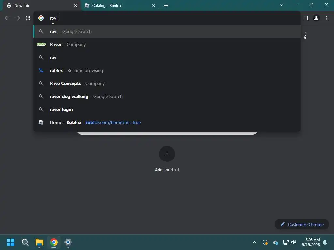Select 'rover dog walking' suggestion
Screen dimensions: 334x250
coord(167,96)
